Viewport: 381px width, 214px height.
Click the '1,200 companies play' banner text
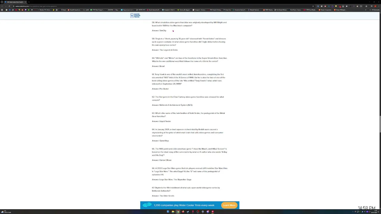[184, 205]
